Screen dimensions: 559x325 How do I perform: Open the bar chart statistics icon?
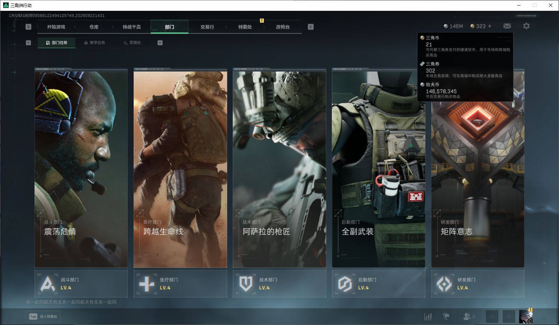[x=428, y=317]
